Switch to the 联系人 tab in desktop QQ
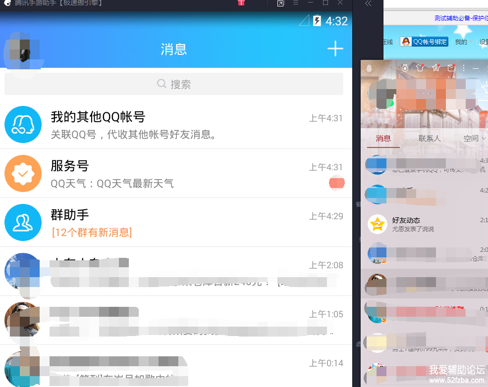This screenshot has width=488, height=387. pos(430,139)
